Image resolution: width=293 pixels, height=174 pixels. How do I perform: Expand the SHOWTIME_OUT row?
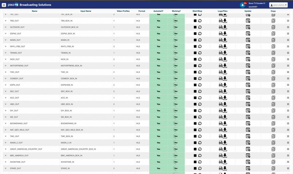tap(6, 162)
